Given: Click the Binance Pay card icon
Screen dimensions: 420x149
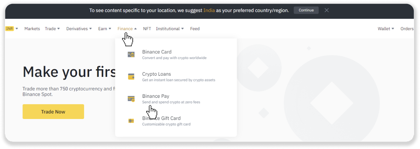Looking at the screenshot, I should [131, 99].
